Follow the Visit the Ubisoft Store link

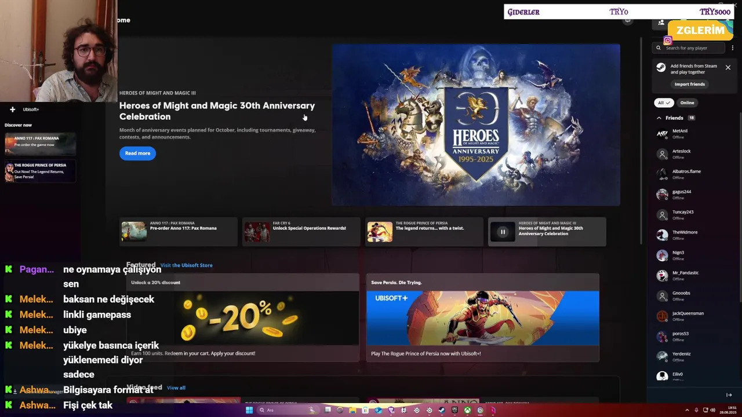tap(186, 265)
